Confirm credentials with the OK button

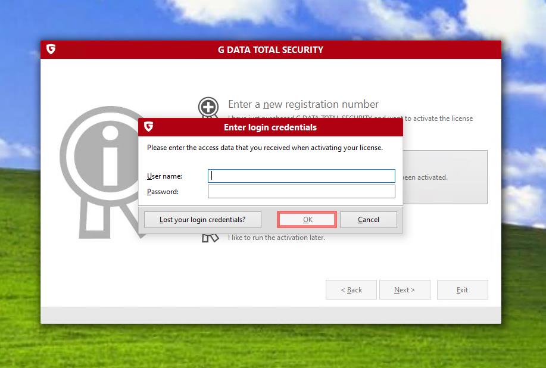(x=307, y=220)
